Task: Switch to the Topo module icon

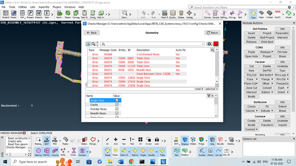Action: point(253,14)
